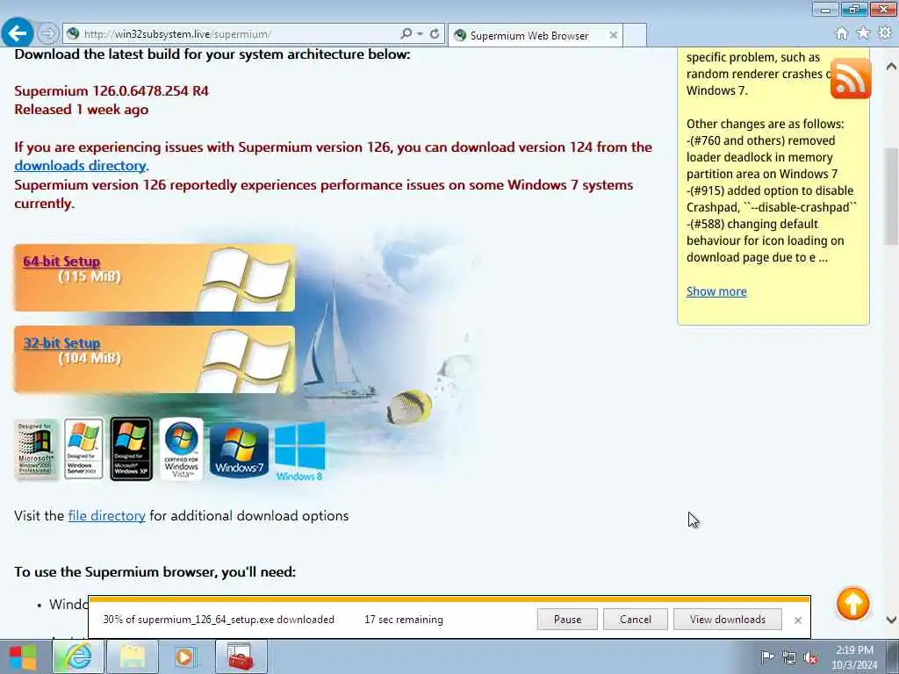The width and height of the screenshot is (899, 674).
Task: Click Internet Explorer taskbar icon
Action: click(x=78, y=656)
